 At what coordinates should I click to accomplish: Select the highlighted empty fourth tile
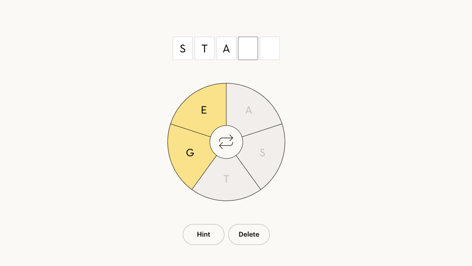248,48
